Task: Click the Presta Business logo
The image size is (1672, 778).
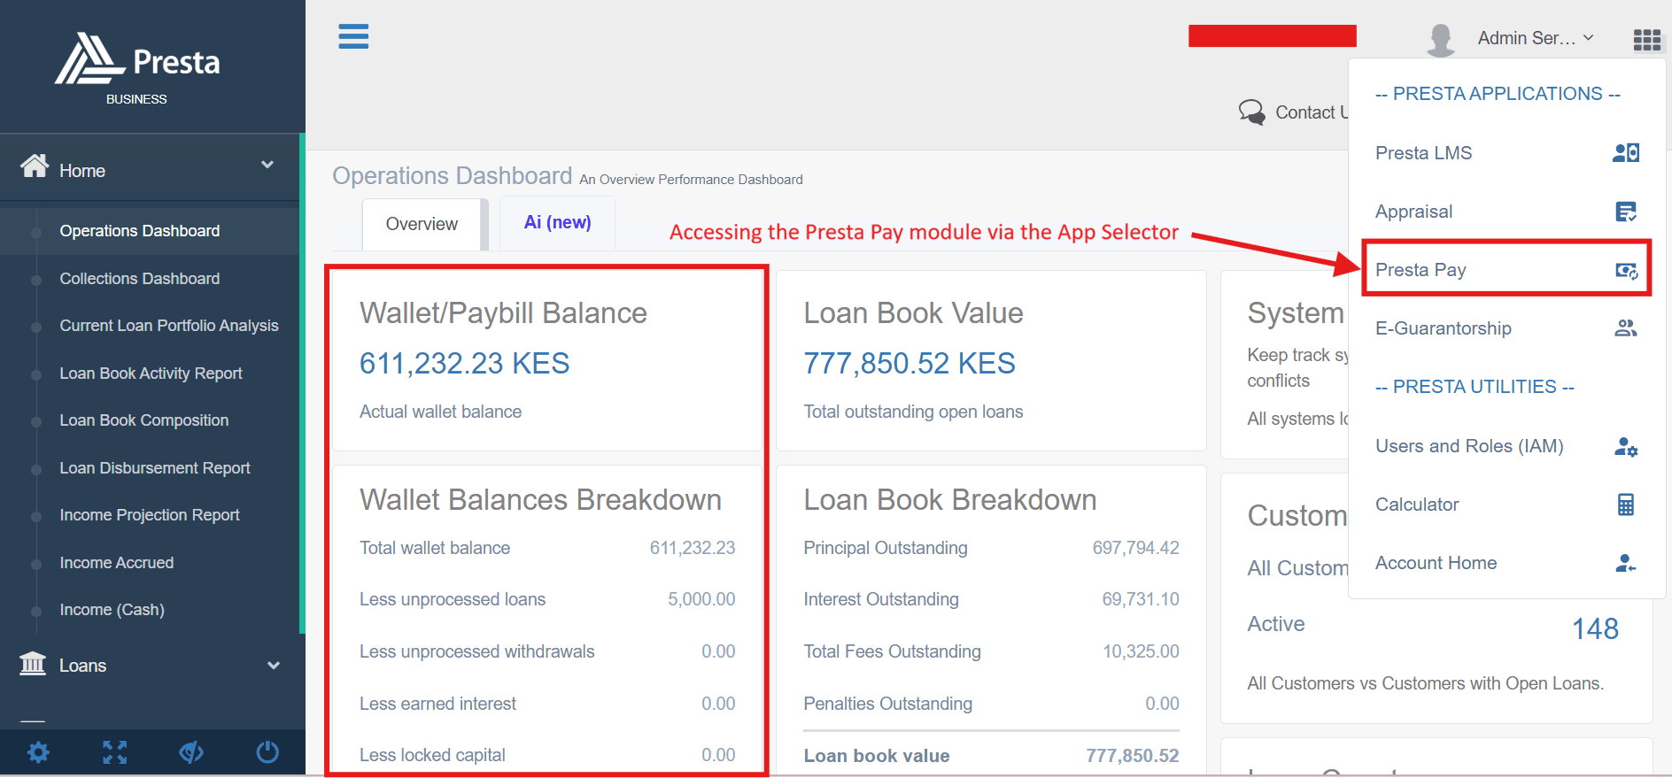Action: coord(137,69)
